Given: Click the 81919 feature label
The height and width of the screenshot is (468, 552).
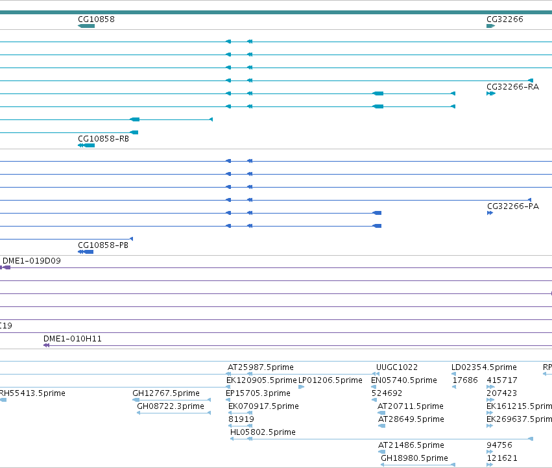Looking at the screenshot, I should 241,419.
